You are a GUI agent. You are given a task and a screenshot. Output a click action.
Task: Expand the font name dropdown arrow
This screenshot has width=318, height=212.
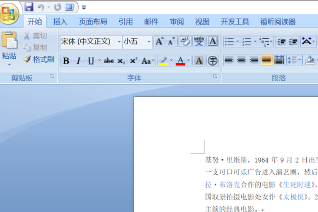(x=119, y=42)
